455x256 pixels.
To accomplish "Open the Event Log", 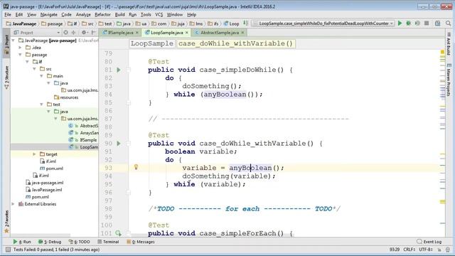I will coord(429,242).
